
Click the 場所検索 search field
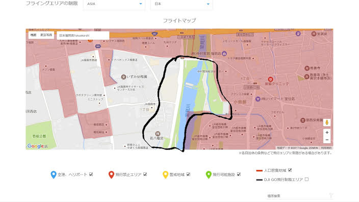[x=300, y=196]
